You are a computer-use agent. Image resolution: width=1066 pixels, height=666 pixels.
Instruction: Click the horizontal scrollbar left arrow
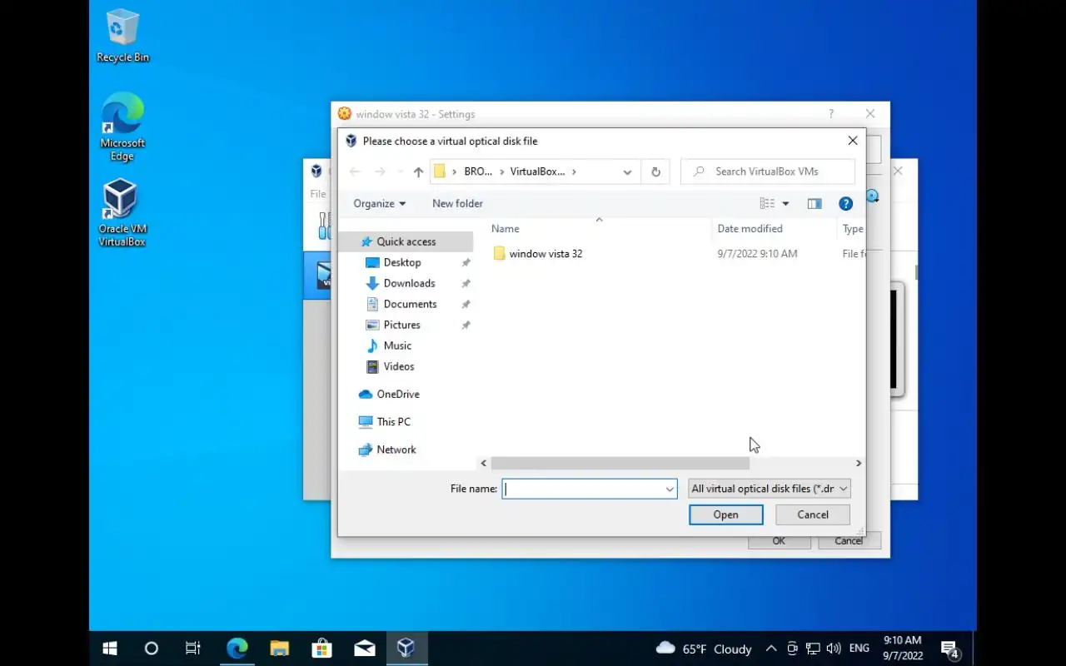[x=484, y=463]
